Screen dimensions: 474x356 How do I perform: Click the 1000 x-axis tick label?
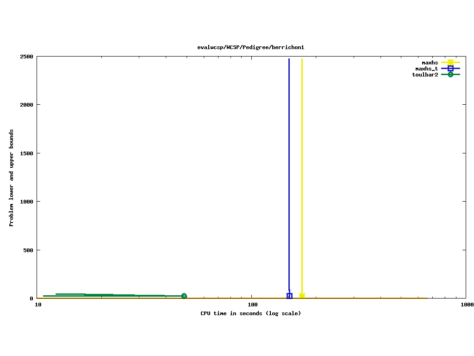coord(467,305)
